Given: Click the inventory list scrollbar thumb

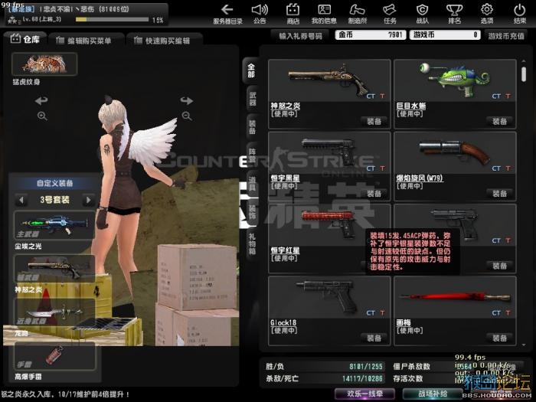Looking at the screenshot, I should point(524,74).
